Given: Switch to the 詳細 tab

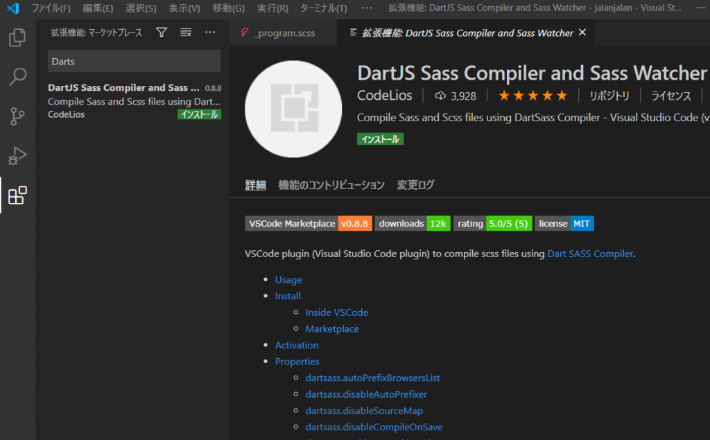Looking at the screenshot, I should pos(255,185).
